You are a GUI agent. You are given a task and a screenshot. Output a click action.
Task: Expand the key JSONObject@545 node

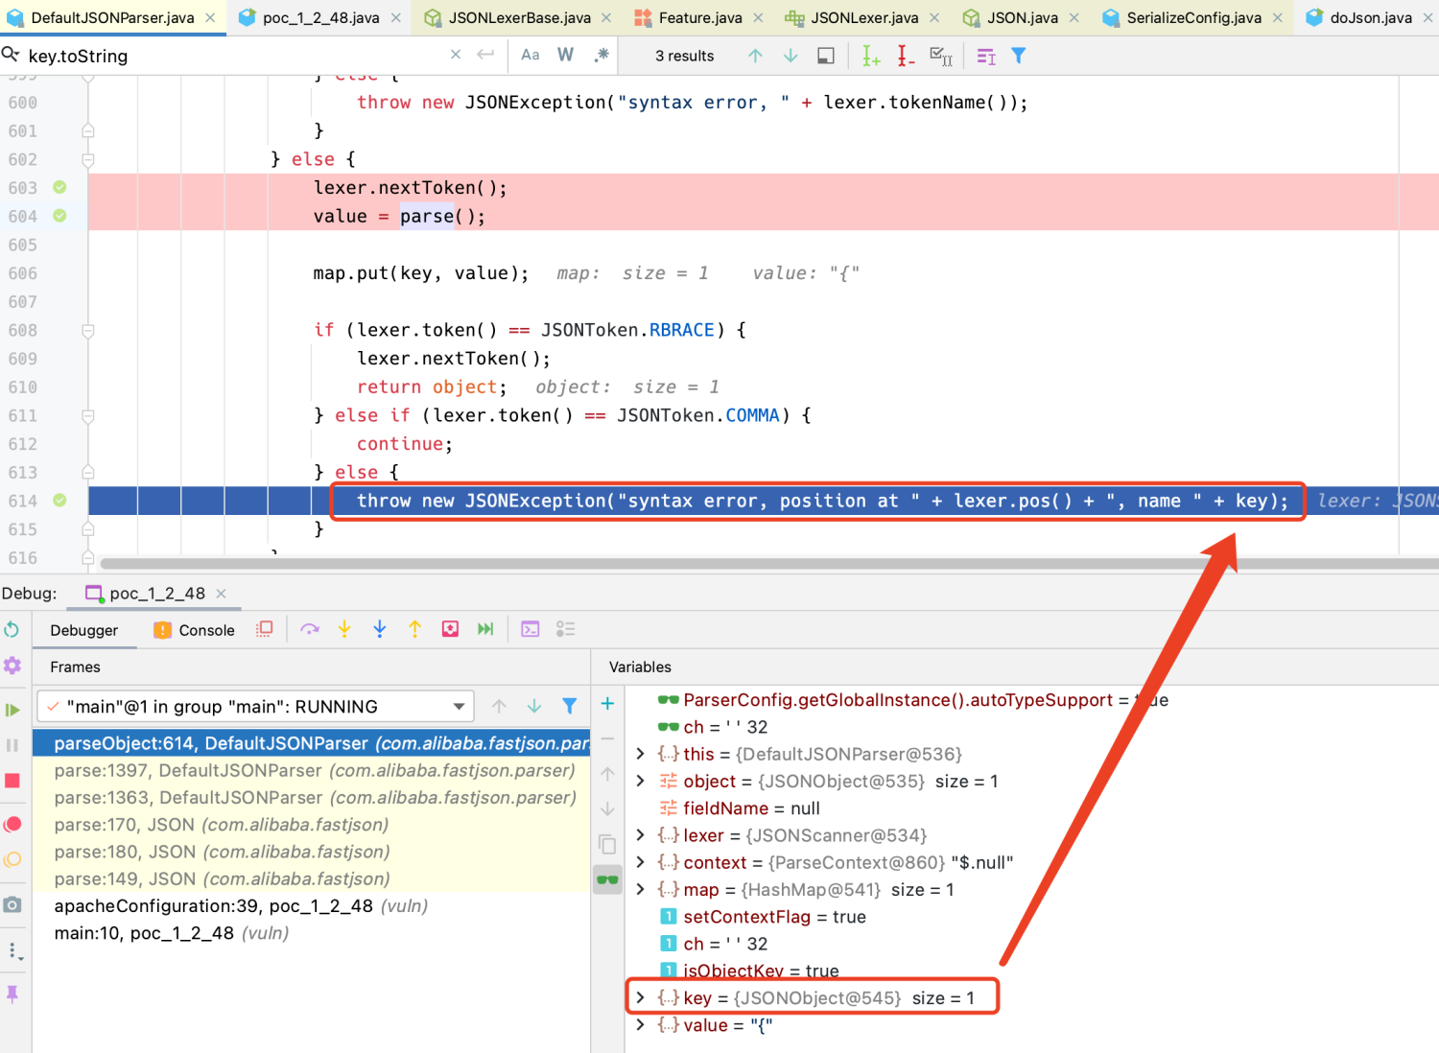(x=641, y=997)
